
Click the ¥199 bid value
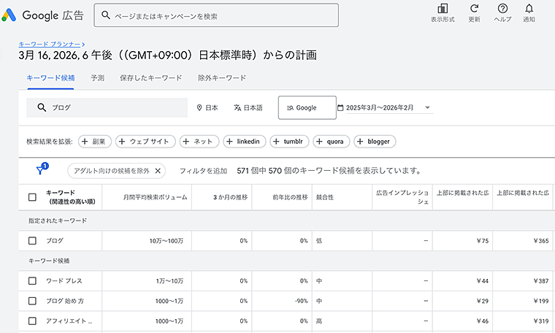point(541,301)
